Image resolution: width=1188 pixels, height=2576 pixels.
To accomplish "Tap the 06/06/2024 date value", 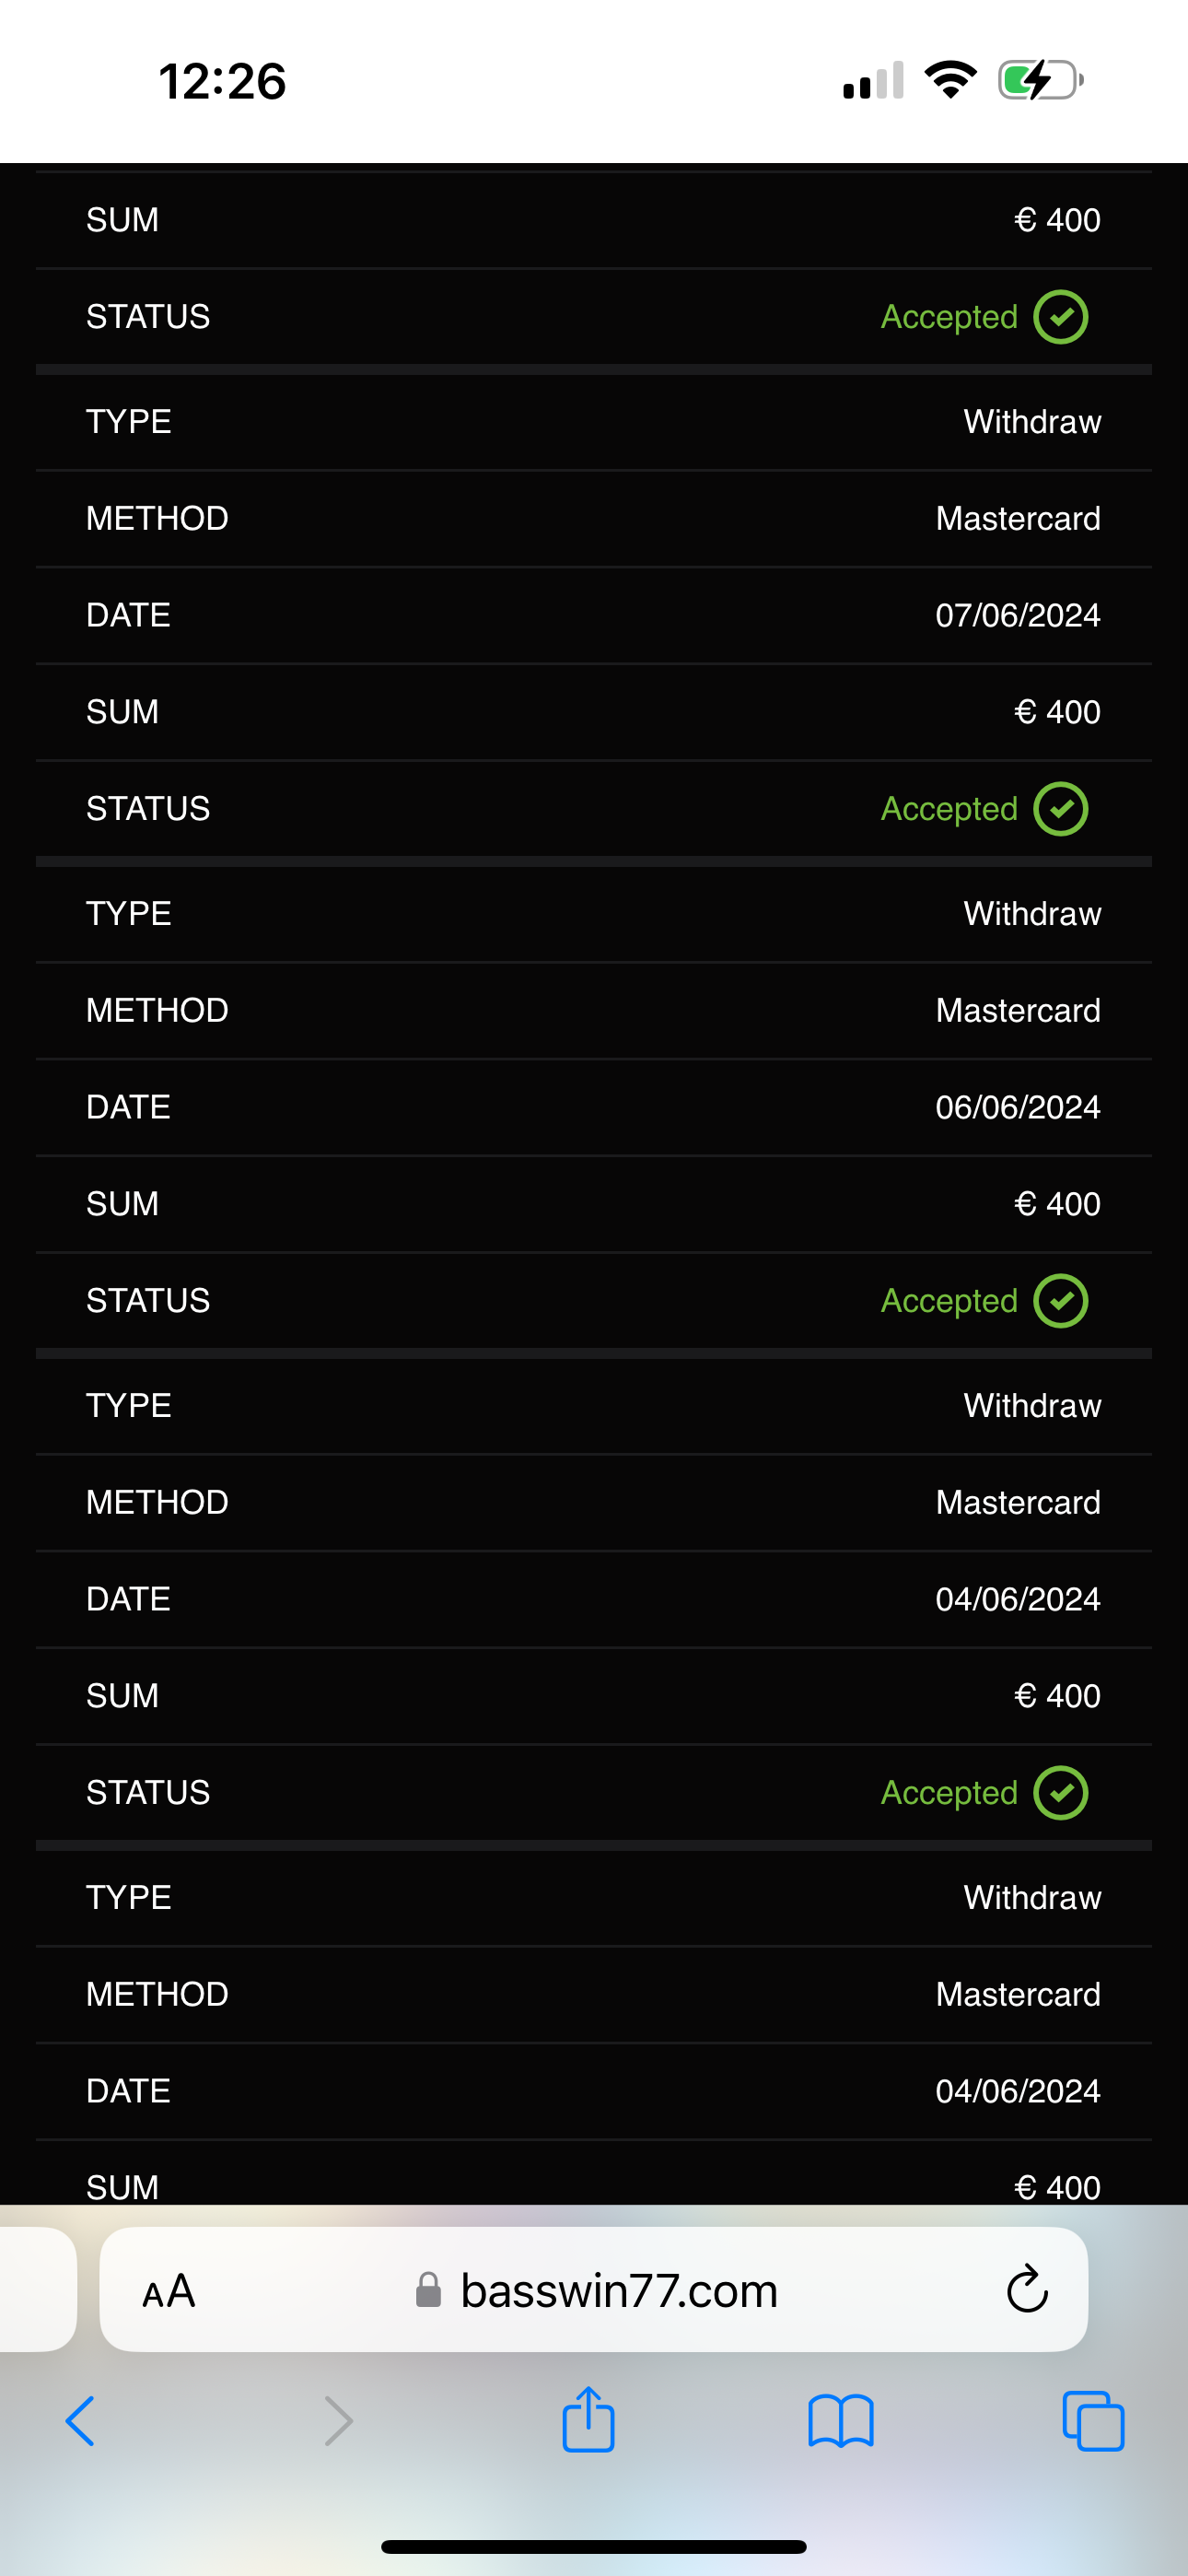I will click(1017, 1107).
